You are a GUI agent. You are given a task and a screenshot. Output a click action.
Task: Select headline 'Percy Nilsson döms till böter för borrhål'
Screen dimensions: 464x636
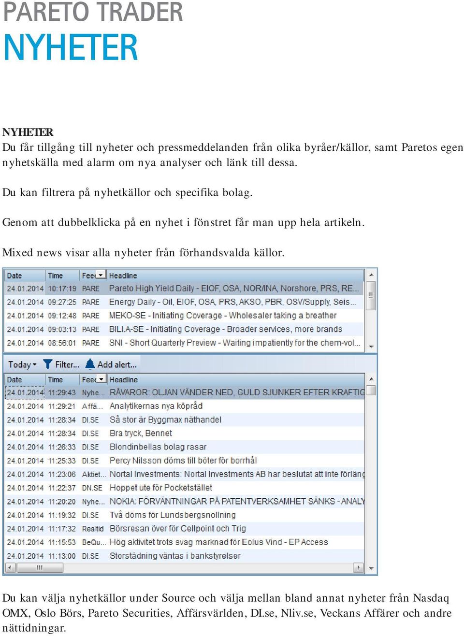183,461
